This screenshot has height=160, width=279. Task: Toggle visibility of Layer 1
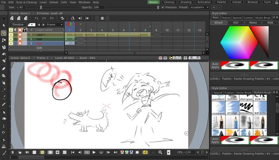(11, 35)
